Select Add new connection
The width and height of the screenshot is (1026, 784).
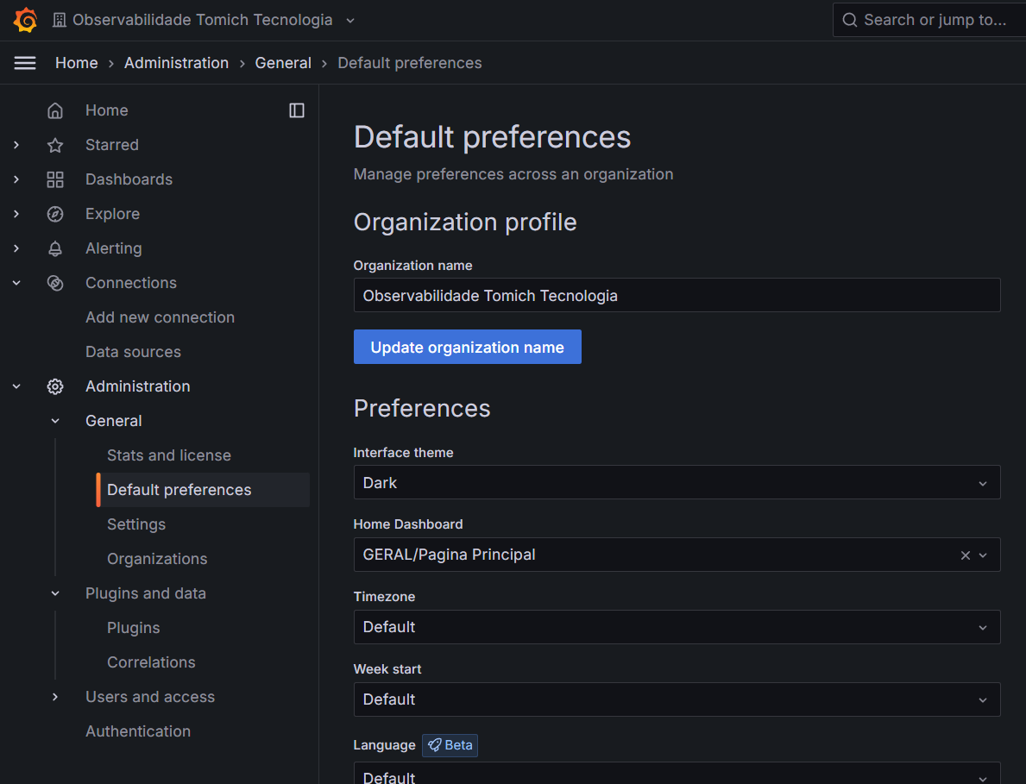(161, 317)
